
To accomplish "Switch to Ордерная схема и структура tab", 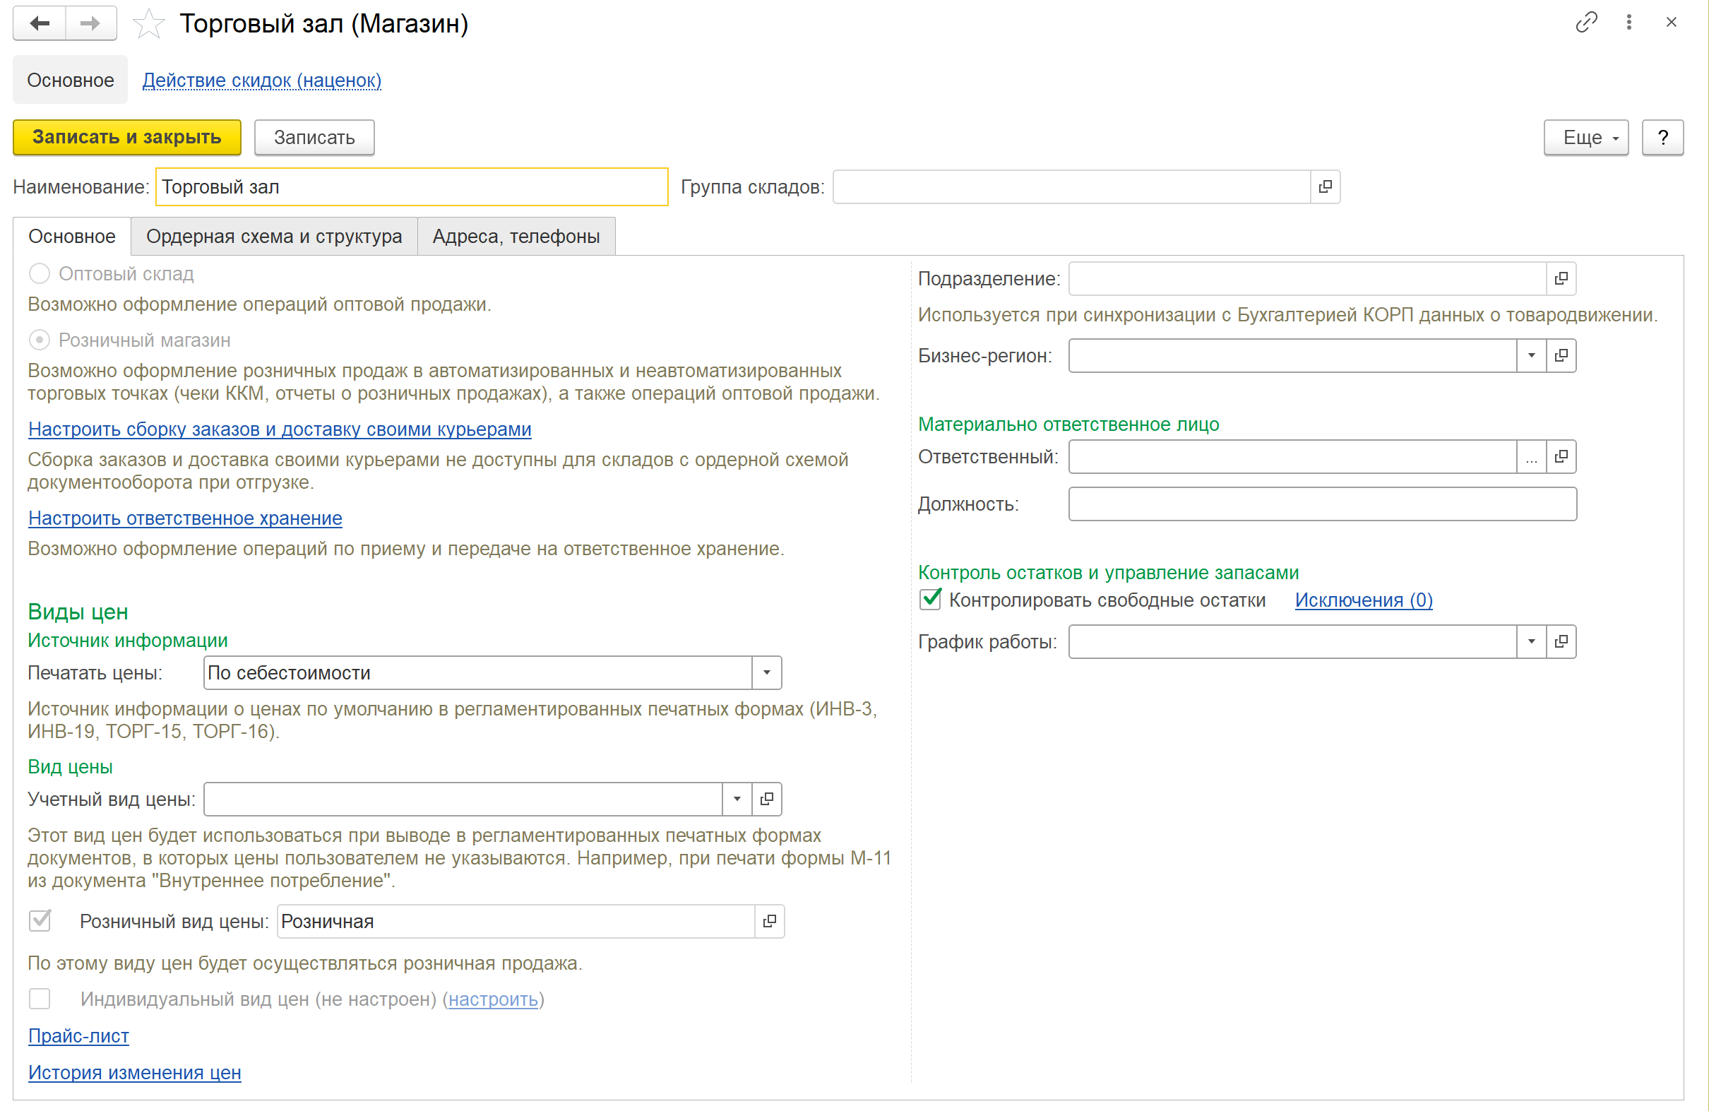I will 273,237.
